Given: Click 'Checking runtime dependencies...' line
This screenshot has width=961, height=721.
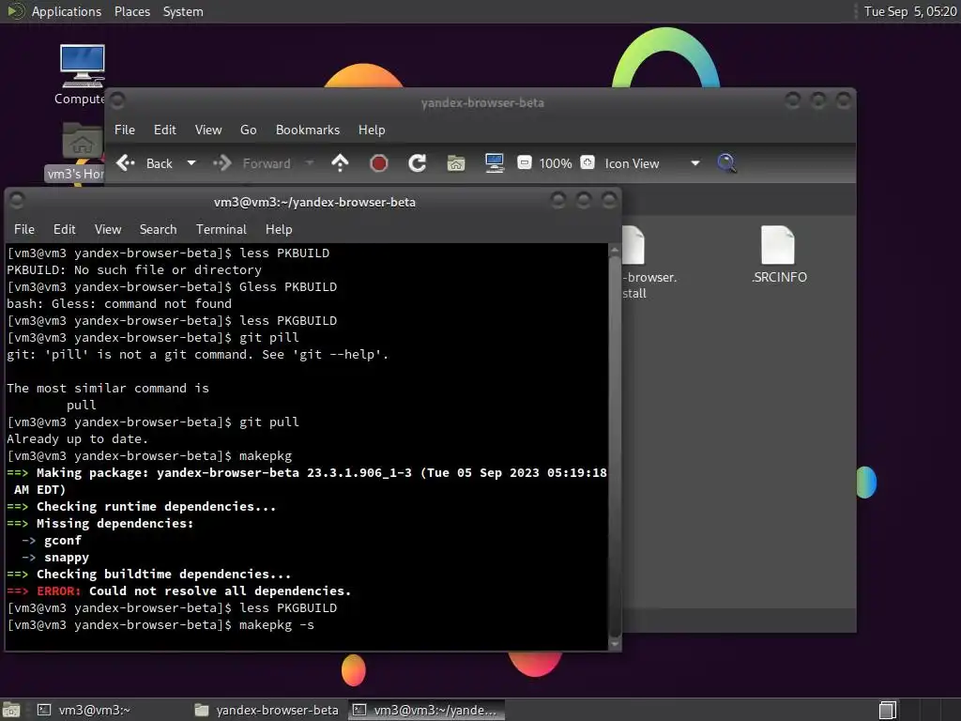Looking at the screenshot, I should pos(142,506).
